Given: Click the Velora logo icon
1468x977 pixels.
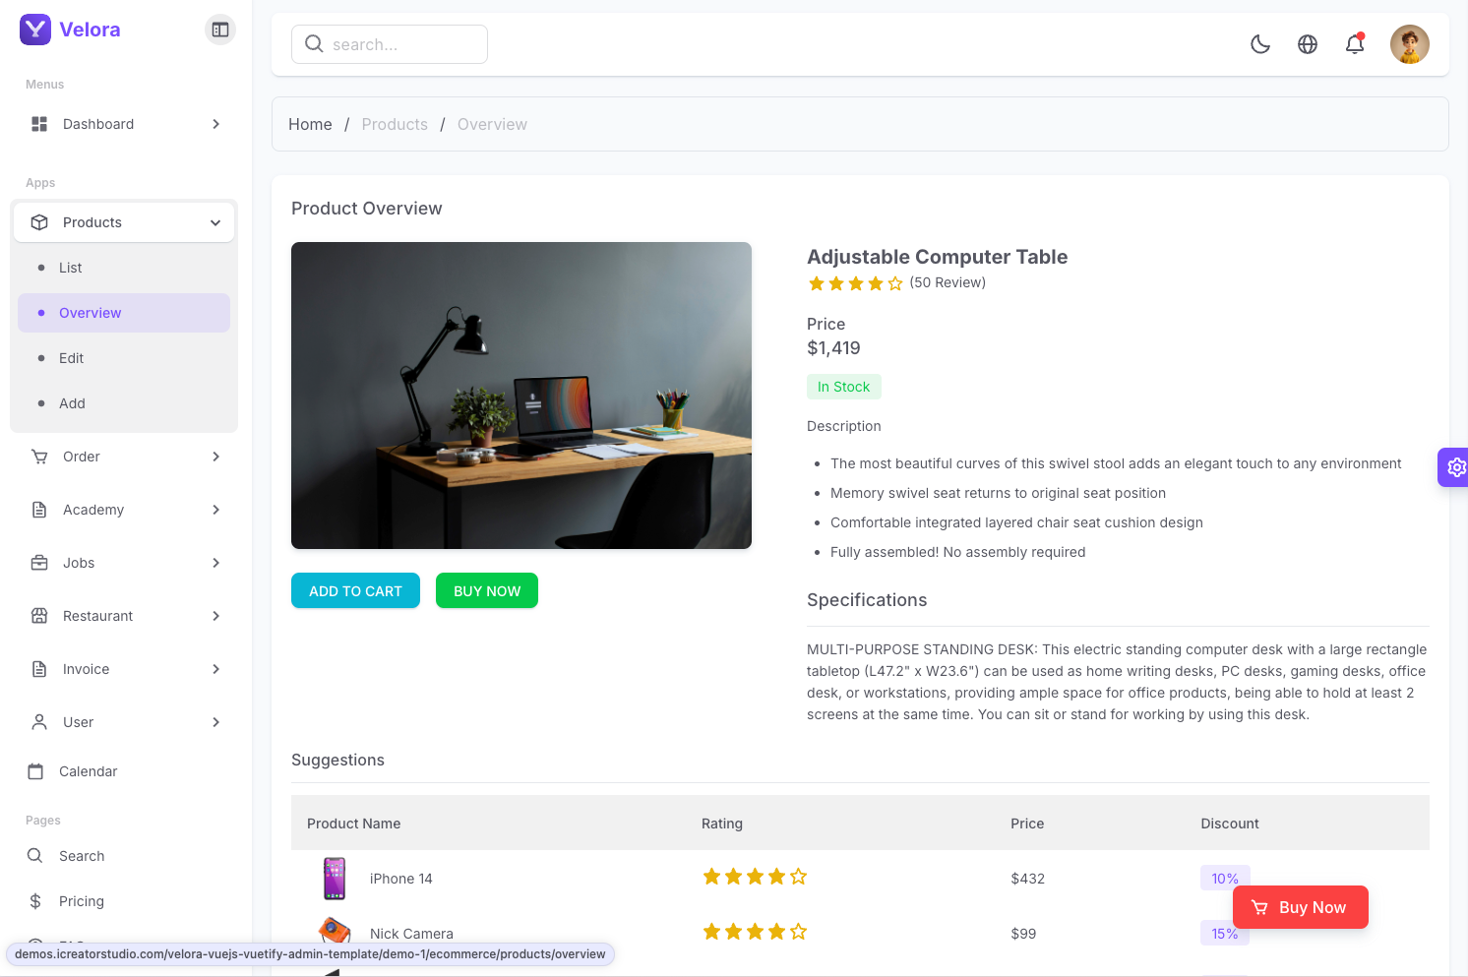Looking at the screenshot, I should pyautogui.click(x=35, y=30).
